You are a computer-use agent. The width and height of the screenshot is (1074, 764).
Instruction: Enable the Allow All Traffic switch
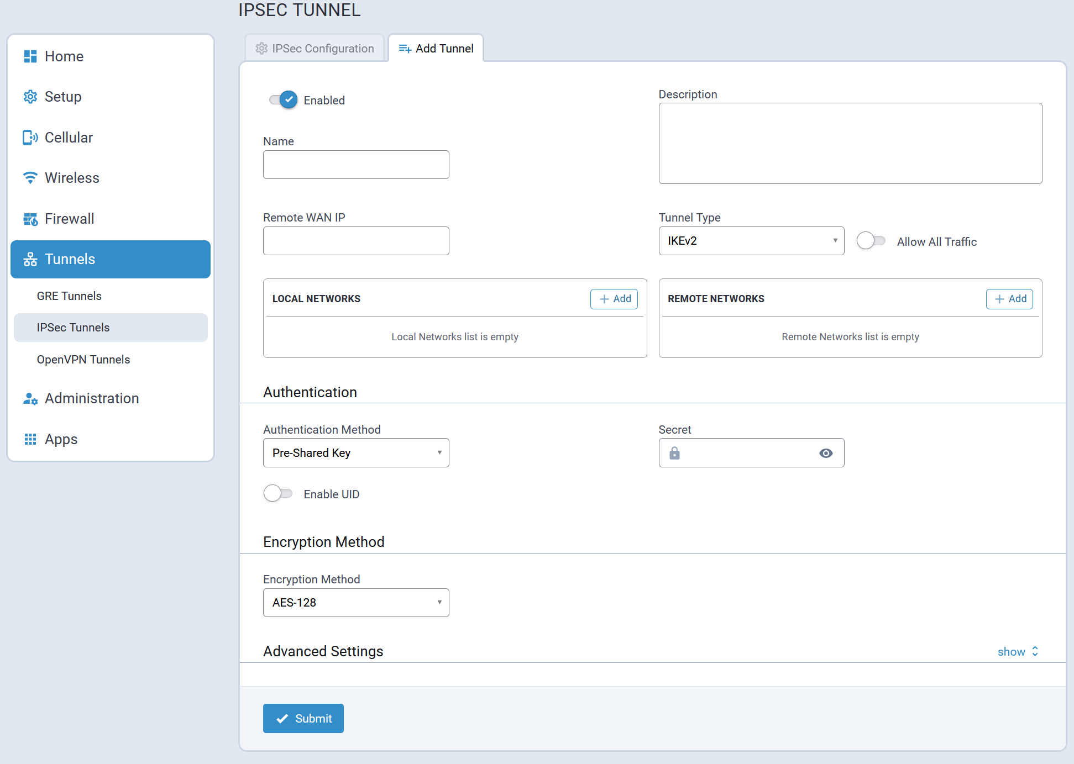pos(871,241)
